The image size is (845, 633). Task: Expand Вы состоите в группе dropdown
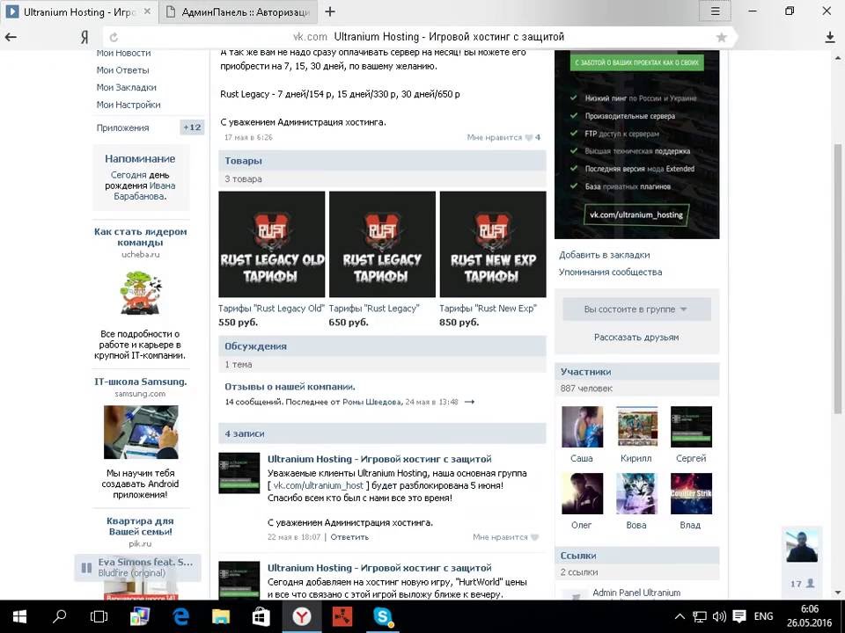coord(637,309)
